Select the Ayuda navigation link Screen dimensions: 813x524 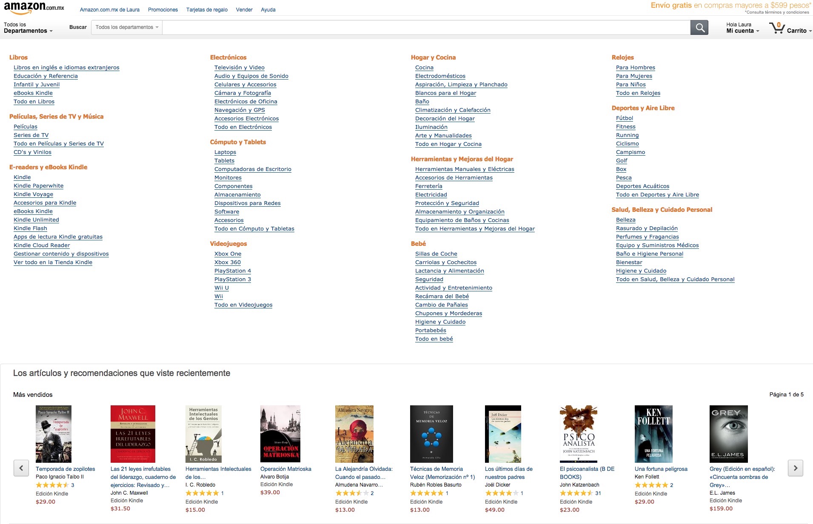pos(268,10)
